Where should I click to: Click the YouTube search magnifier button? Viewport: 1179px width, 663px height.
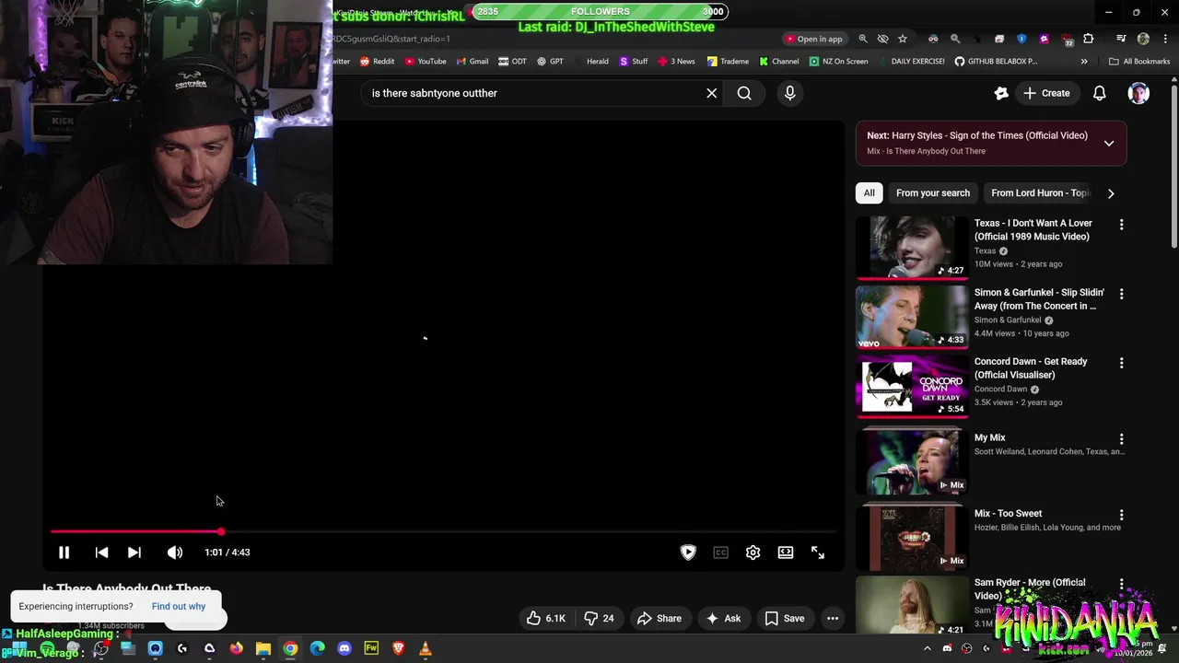click(x=744, y=93)
